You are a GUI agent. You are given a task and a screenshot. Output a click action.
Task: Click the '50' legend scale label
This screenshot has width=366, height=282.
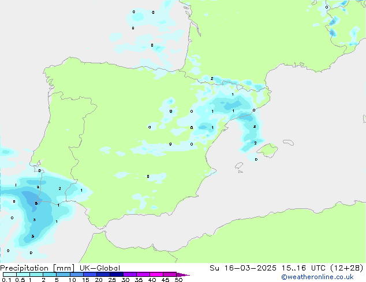(x=178, y=280)
